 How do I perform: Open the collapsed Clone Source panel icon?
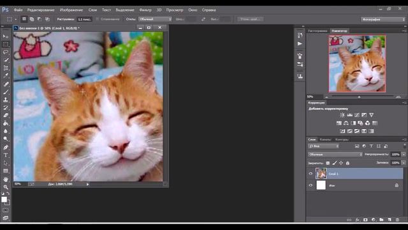click(300, 76)
